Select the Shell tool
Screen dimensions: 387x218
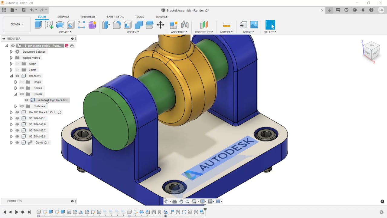point(128,25)
